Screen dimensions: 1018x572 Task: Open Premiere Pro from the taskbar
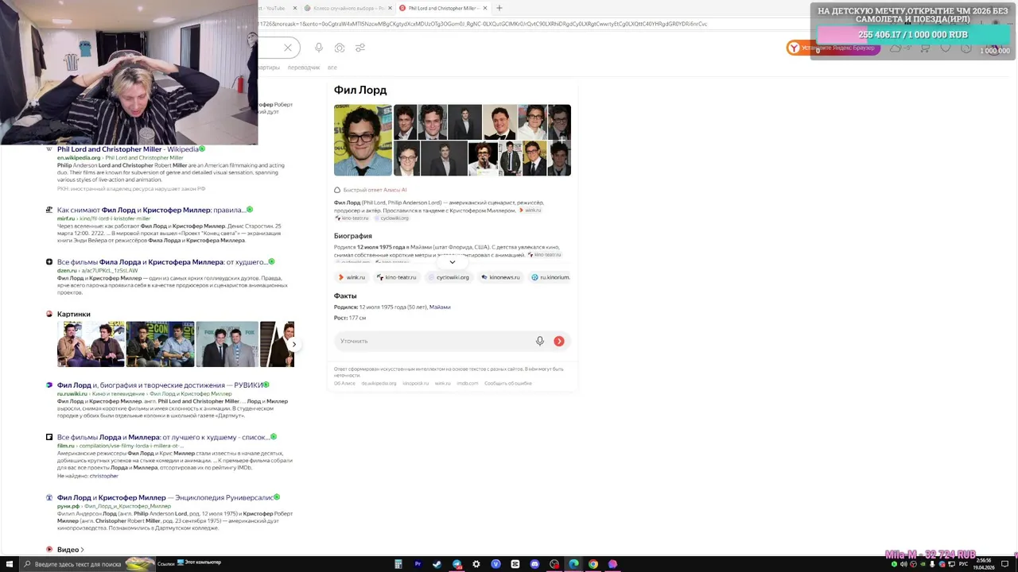(x=418, y=564)
